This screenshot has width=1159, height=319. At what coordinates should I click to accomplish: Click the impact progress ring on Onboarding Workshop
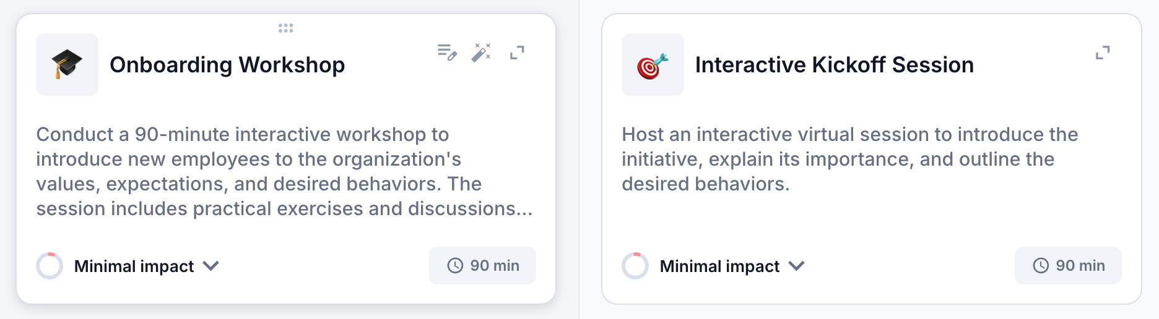[50, 266]
